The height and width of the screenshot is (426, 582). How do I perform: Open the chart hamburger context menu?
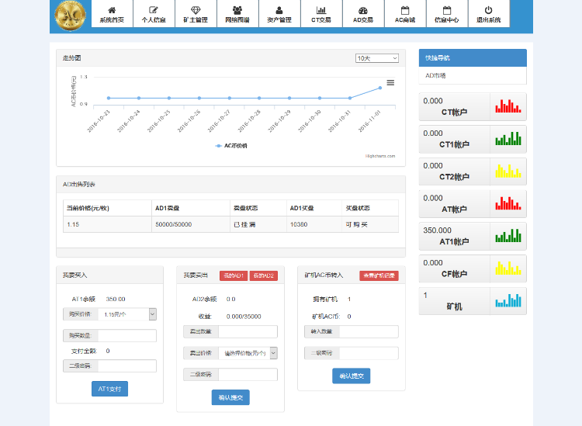(390, 82)
